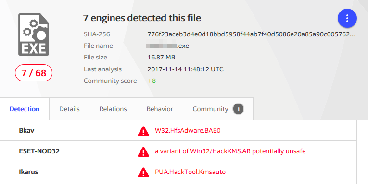Click the Ikarus red alert icon

click(143, 172)
